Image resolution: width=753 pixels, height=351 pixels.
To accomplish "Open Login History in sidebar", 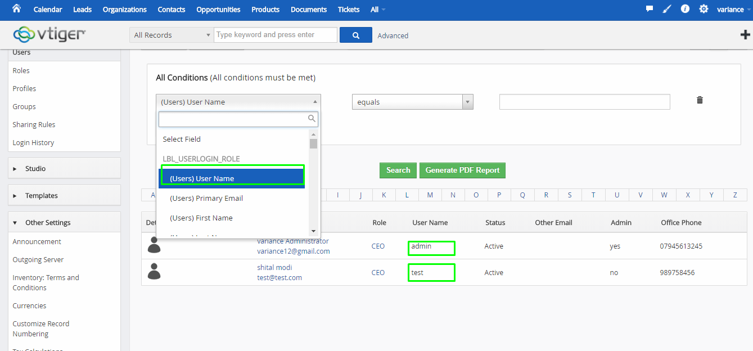I will click(x=33, y=142).
